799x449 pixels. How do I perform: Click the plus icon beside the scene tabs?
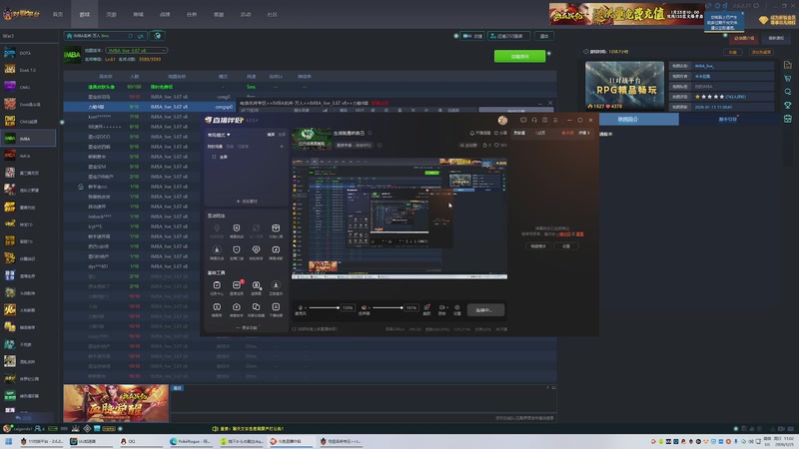coord(282,147)
